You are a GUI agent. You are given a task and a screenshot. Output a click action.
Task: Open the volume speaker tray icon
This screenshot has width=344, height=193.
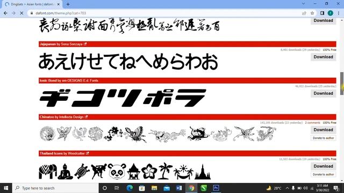tap(305, 188)
